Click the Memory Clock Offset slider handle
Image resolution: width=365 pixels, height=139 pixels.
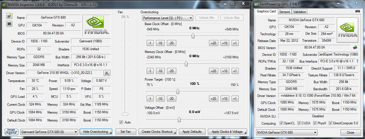pos(186,64)
